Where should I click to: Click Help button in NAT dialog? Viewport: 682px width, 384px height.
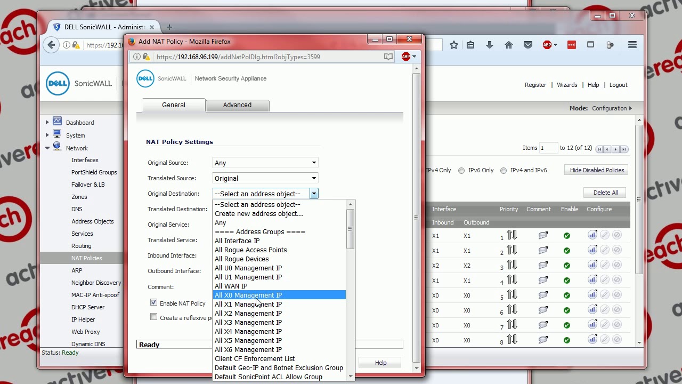380,363
